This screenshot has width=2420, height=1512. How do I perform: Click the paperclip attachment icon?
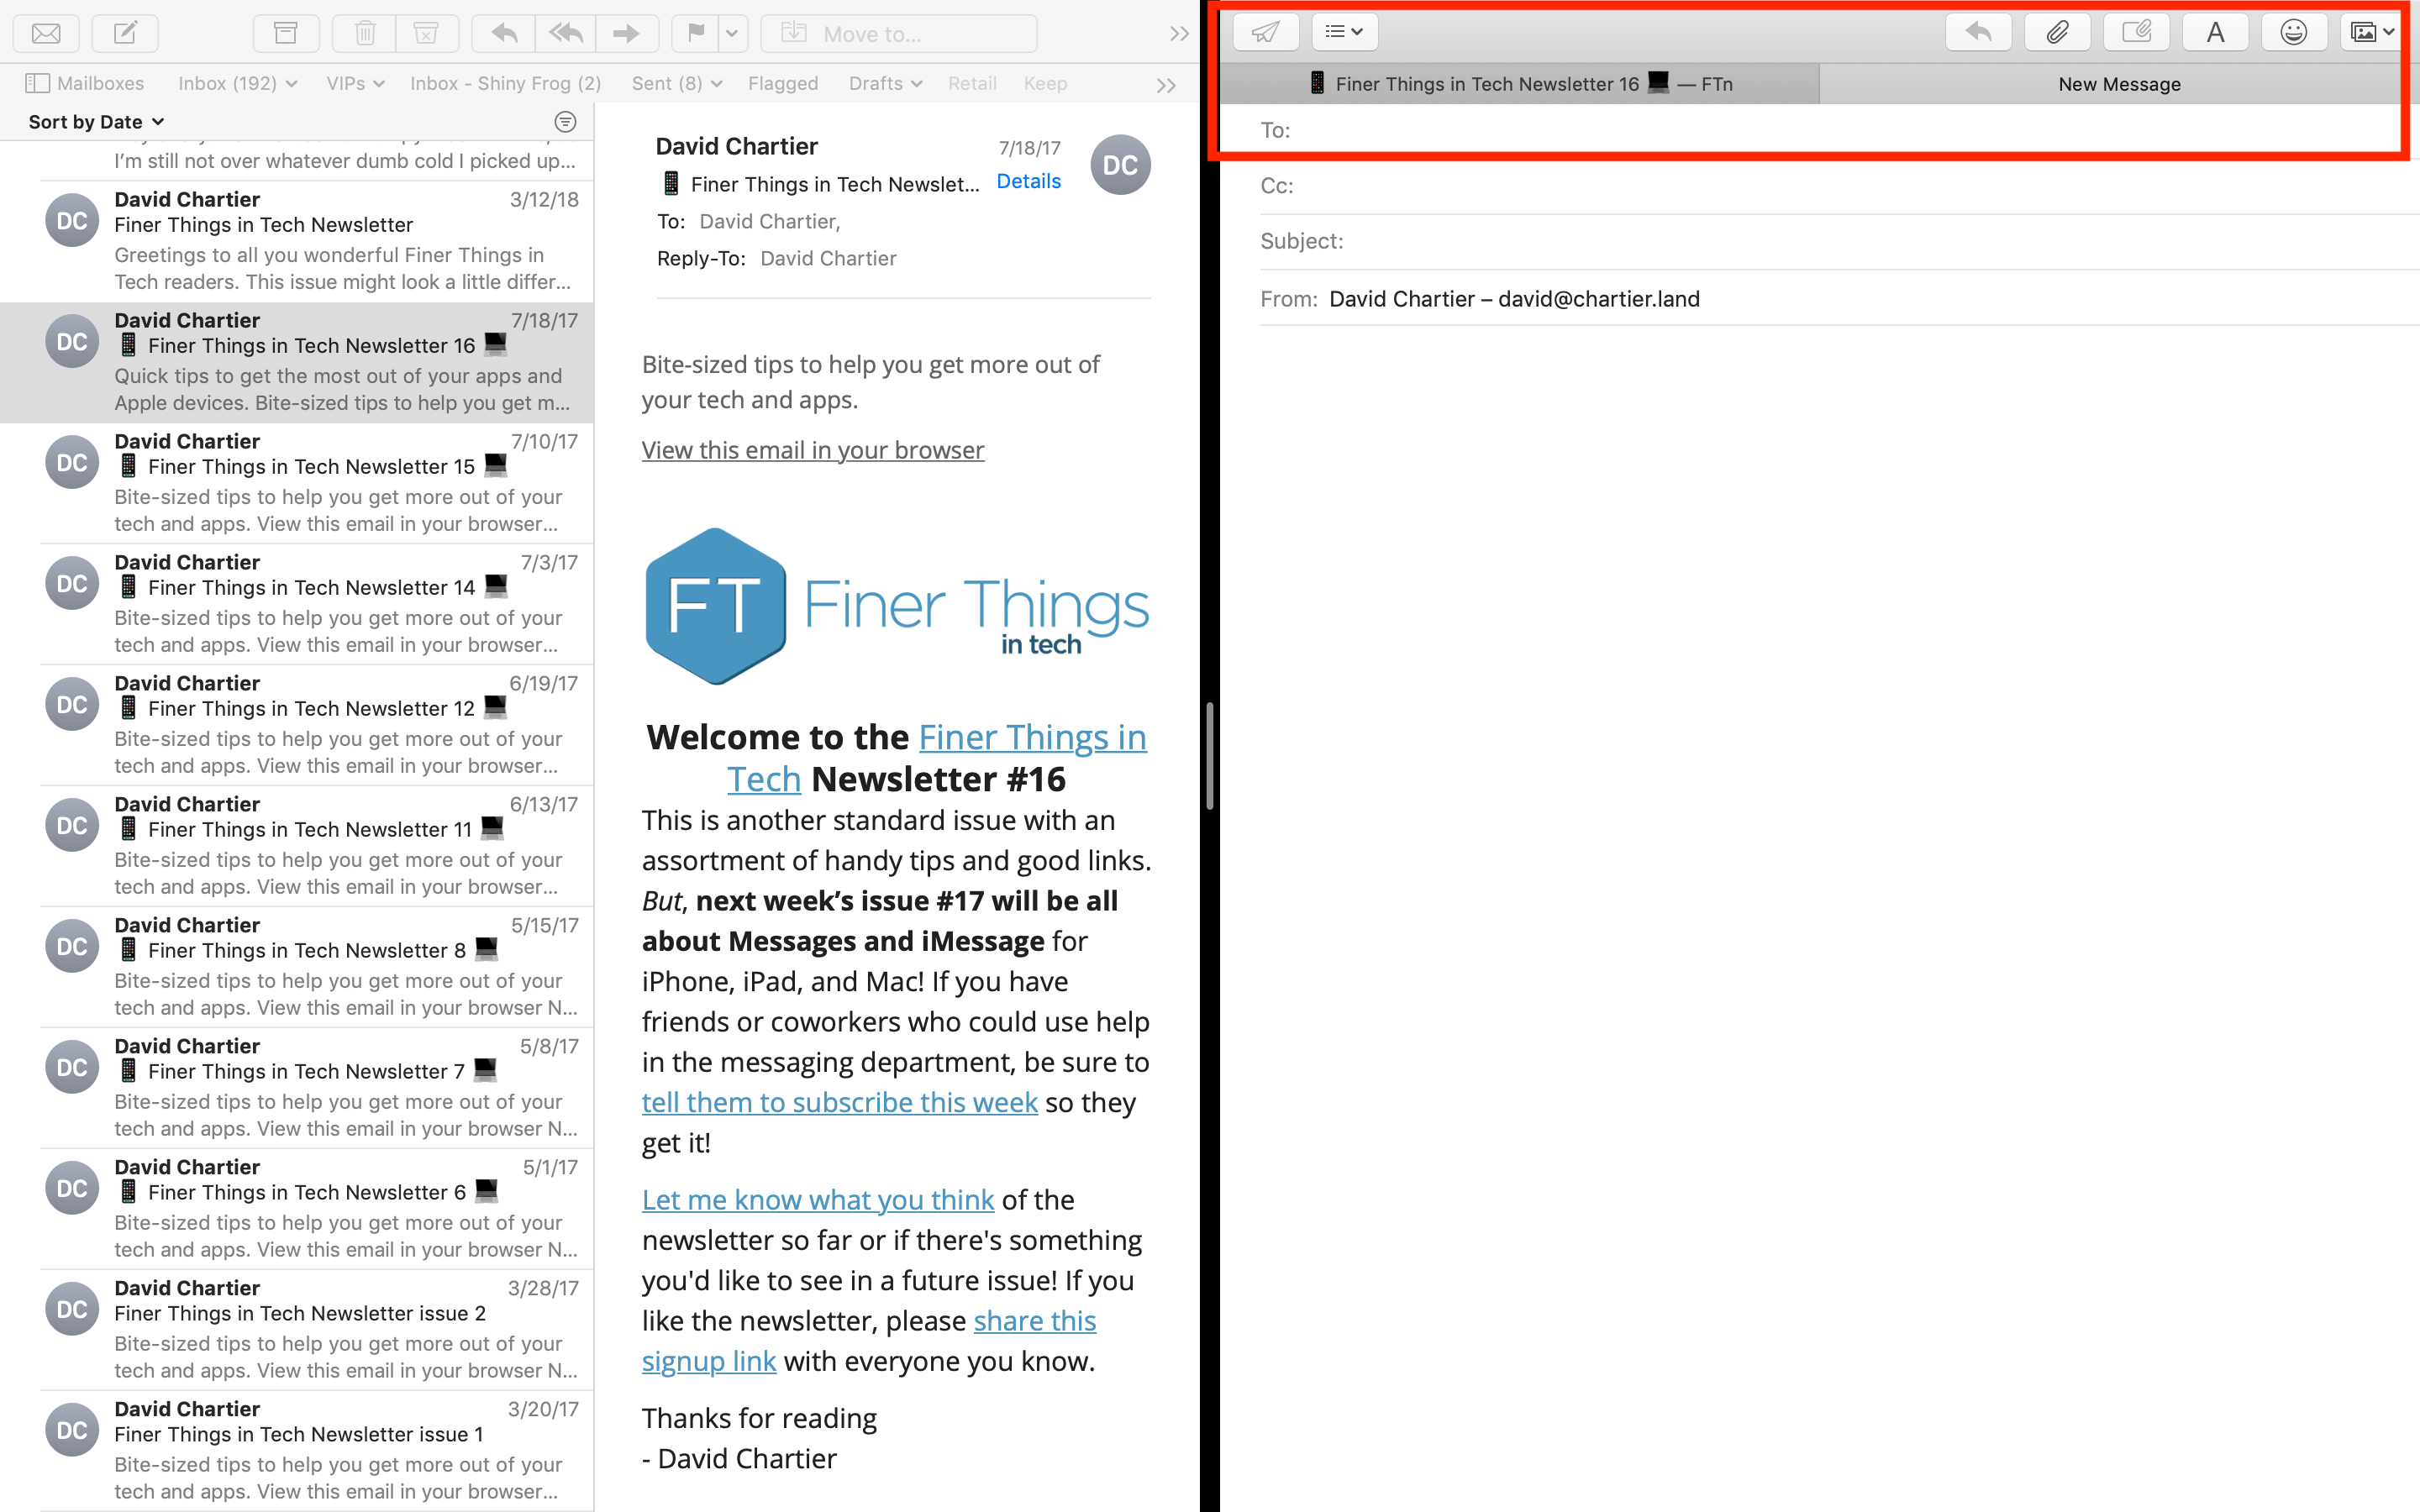[x=2056, y=32]
